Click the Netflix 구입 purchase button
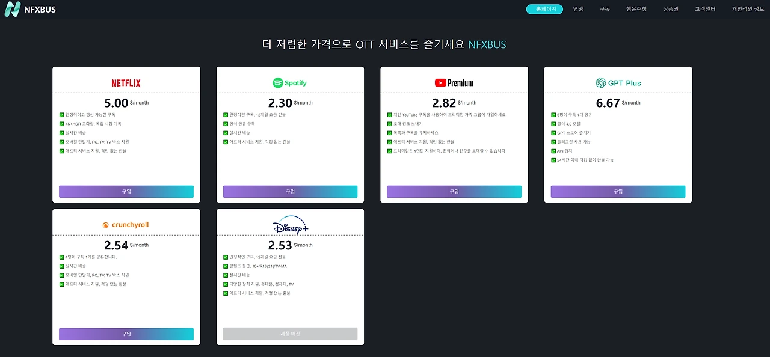Image resolution: width=770 pixels, height=357 pixels. point(126,192)
